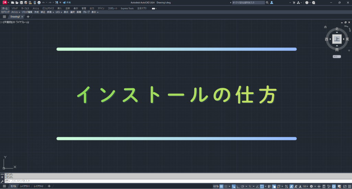Click the Save icon in quick access toolbar
352x189 pixels.
coord(21,2)
